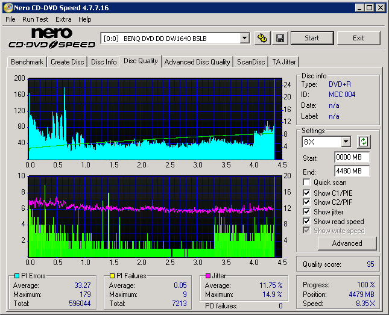Viewport: 389px width, 315px height.
Task: Expand the 8X scan speed dropdown
Action: pyautogui.click(x=346, y=142)
